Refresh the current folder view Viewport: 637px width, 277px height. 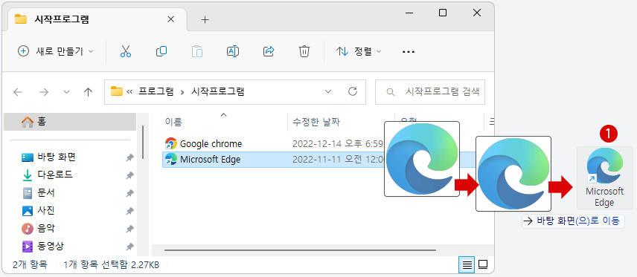pos(353,91)
